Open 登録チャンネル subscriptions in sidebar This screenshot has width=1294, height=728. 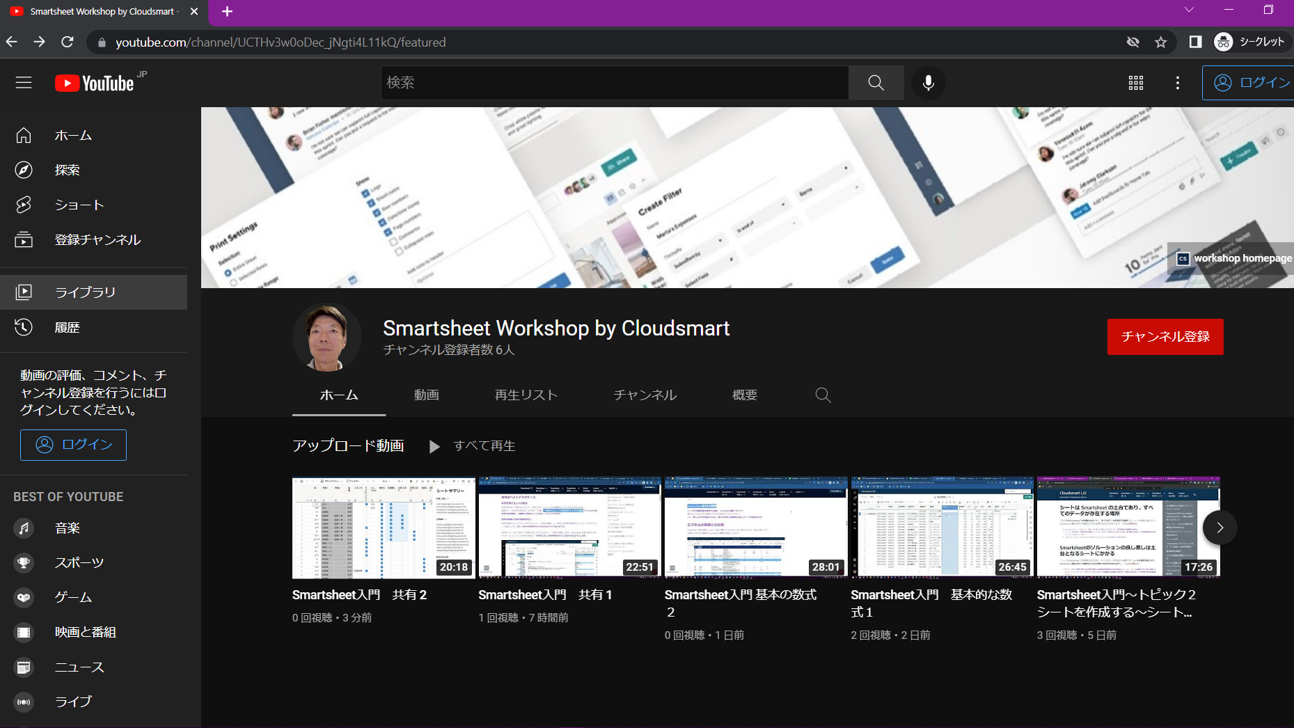pos(94,239)
